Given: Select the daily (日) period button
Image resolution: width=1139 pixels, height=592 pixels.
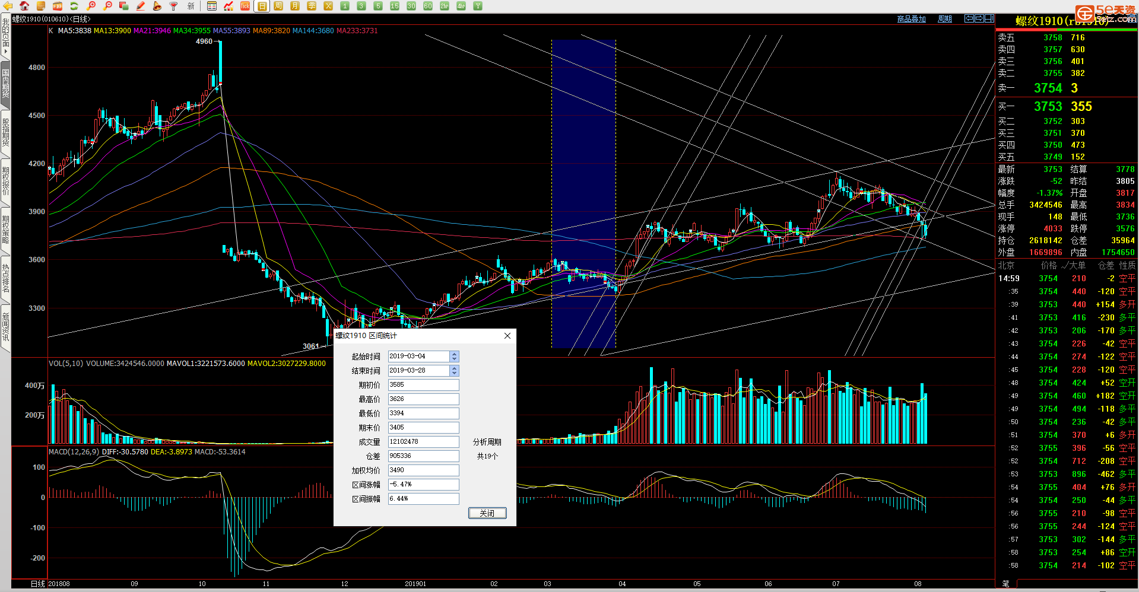Looking at the screenshot, I should [262, 6].
